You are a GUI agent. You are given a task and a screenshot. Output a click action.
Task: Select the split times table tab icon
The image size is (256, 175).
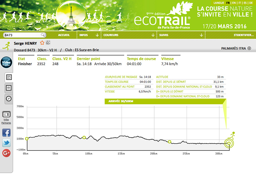click(x=9, y=88)
